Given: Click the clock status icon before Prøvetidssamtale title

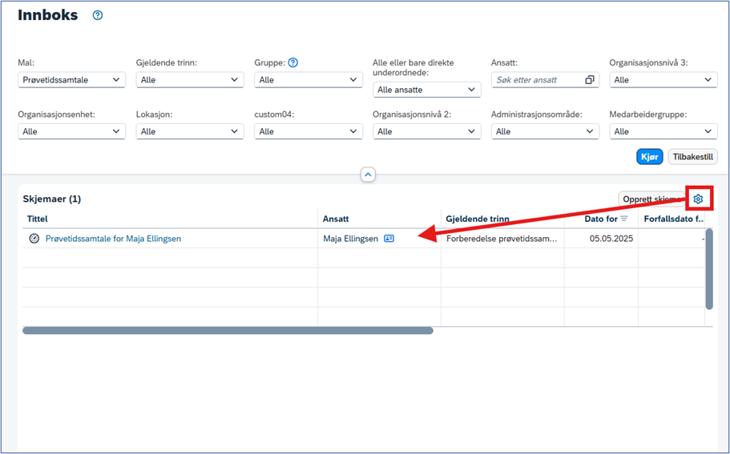Looking at the screenshot, I should point(34,239).
